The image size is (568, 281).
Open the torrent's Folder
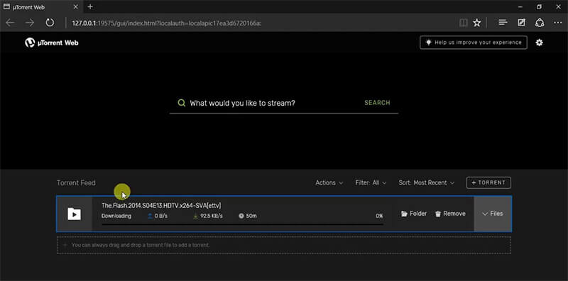pyautogui.click(x=414, y=214)
